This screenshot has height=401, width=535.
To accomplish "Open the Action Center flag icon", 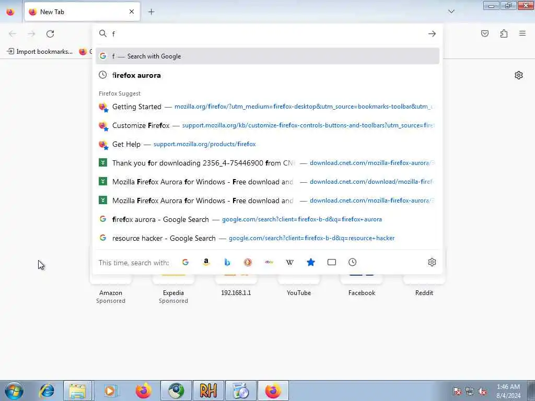I will 457,392.
